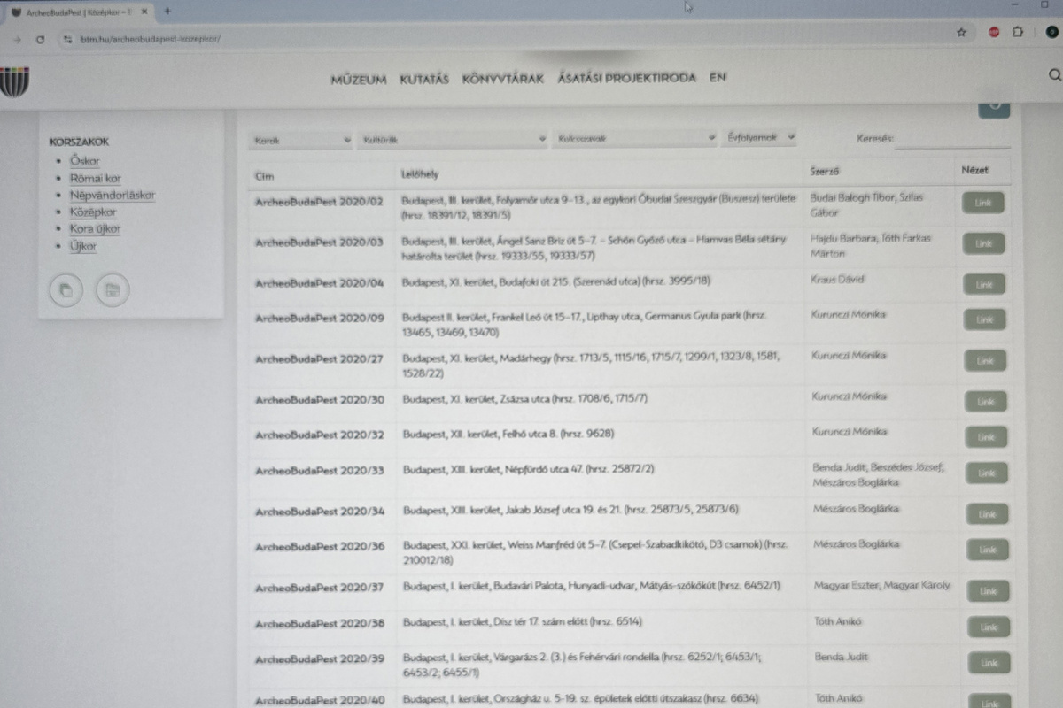Open the Évfolyamok year dropdown
Screen dimensions: 1063x708
point(760,138)
